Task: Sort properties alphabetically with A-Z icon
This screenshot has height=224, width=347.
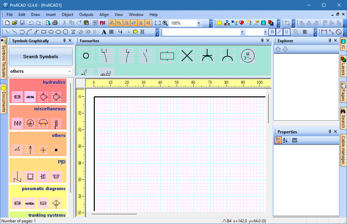Action: click(285, 140)
